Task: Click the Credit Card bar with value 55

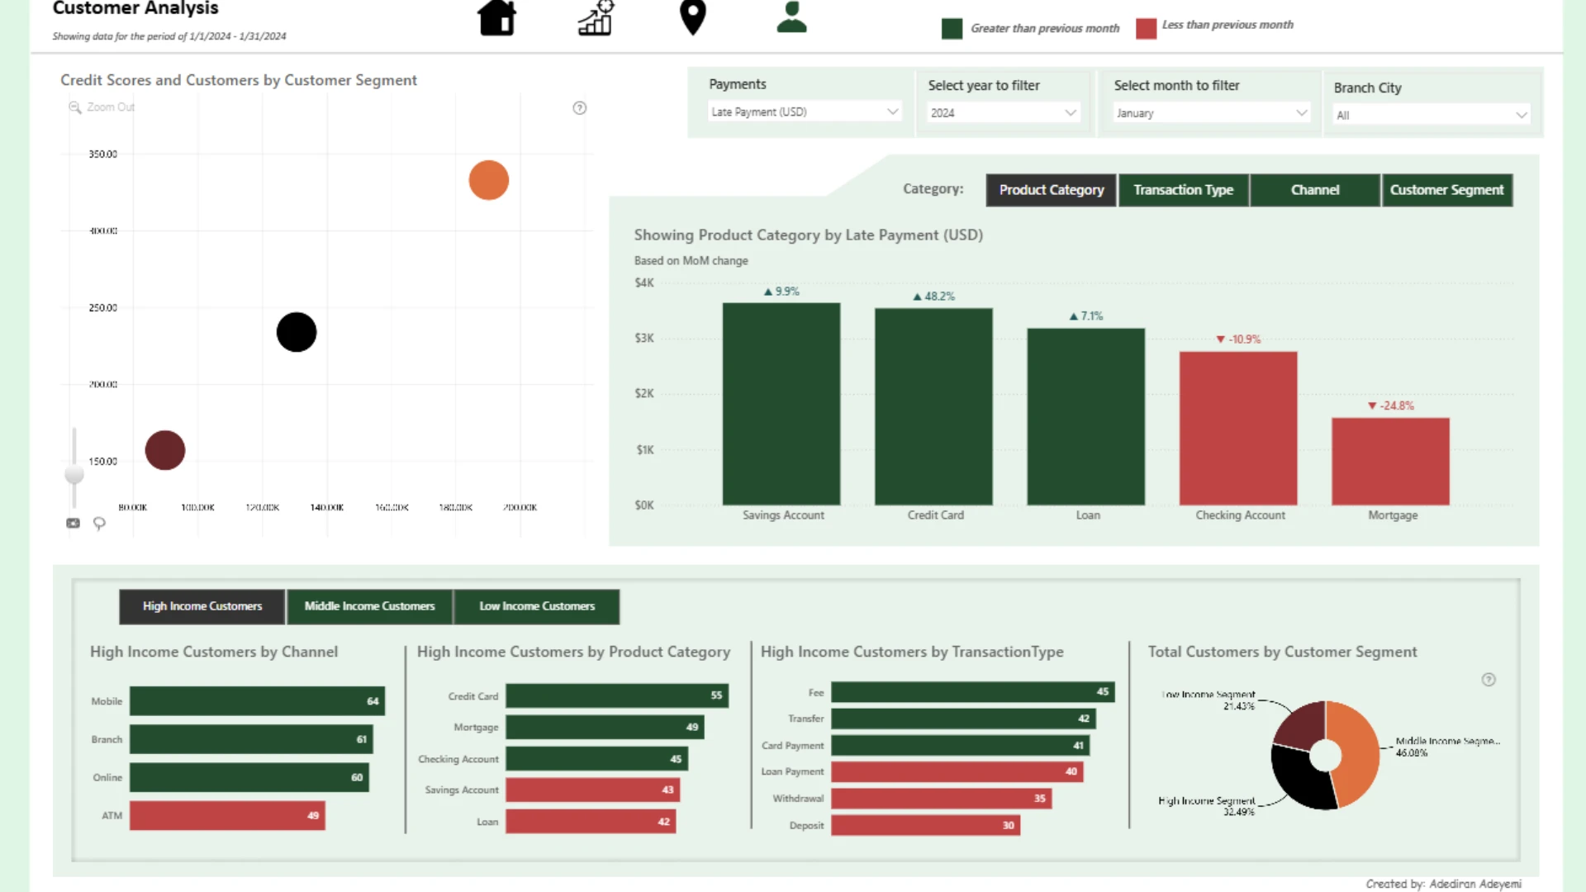Action: tap(617, 695)
